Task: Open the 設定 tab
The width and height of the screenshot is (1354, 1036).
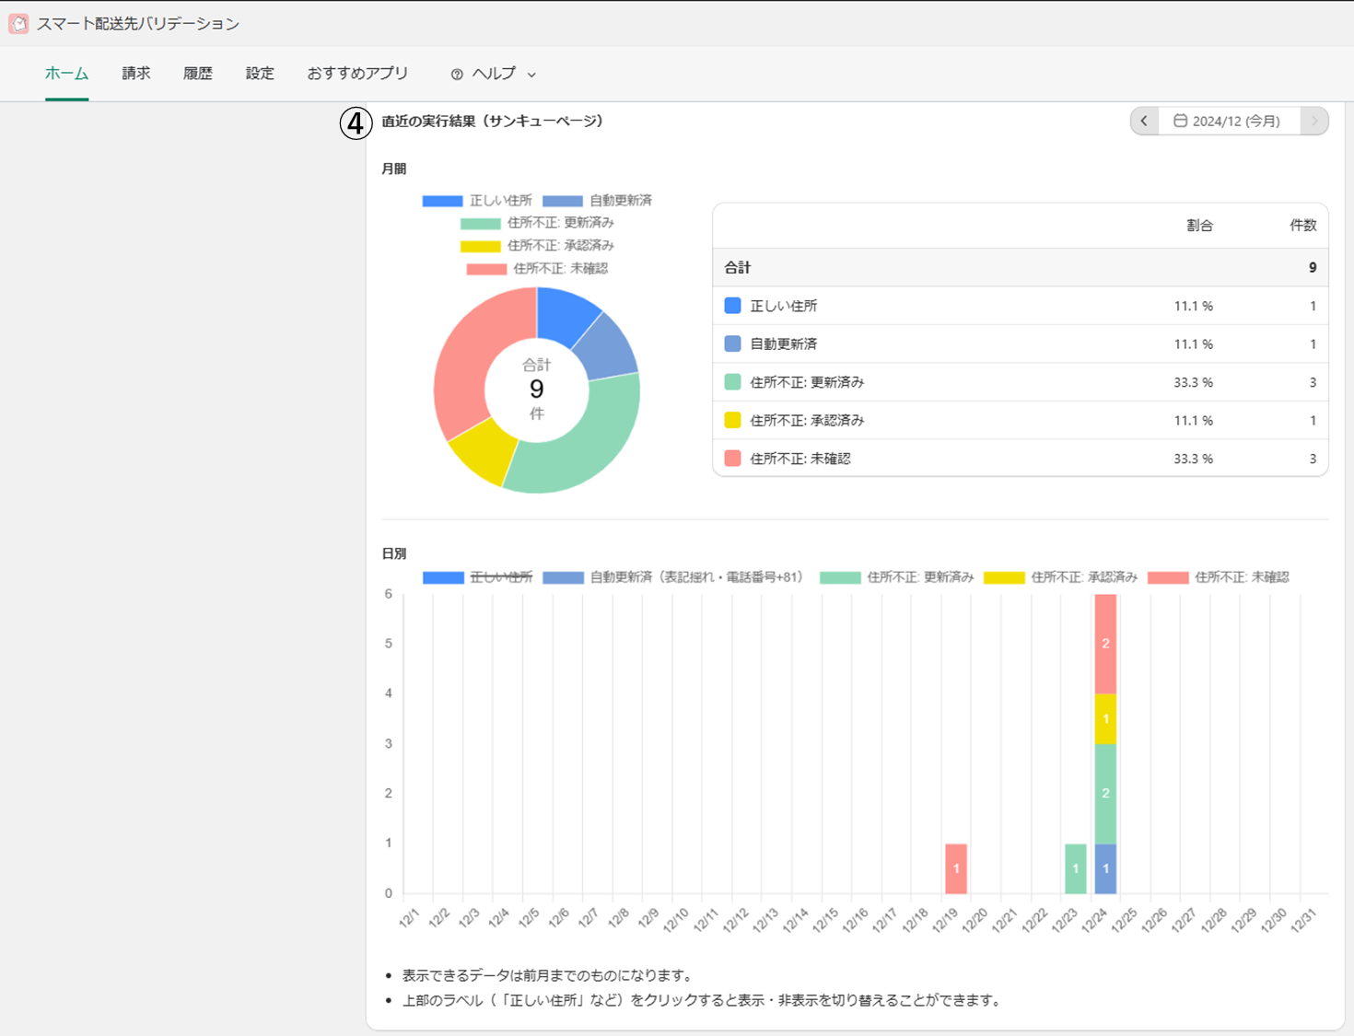Action: pos(260,74)
